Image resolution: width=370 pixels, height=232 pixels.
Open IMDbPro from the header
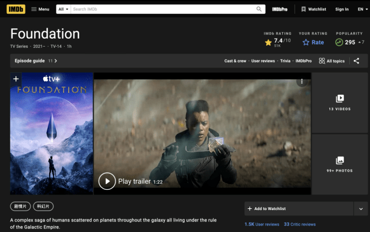click(279, 9)
